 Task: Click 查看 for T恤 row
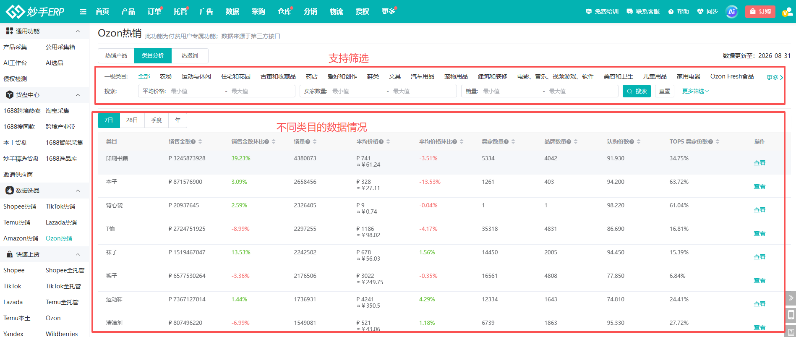pyautogui.click(x=759, y=233)
